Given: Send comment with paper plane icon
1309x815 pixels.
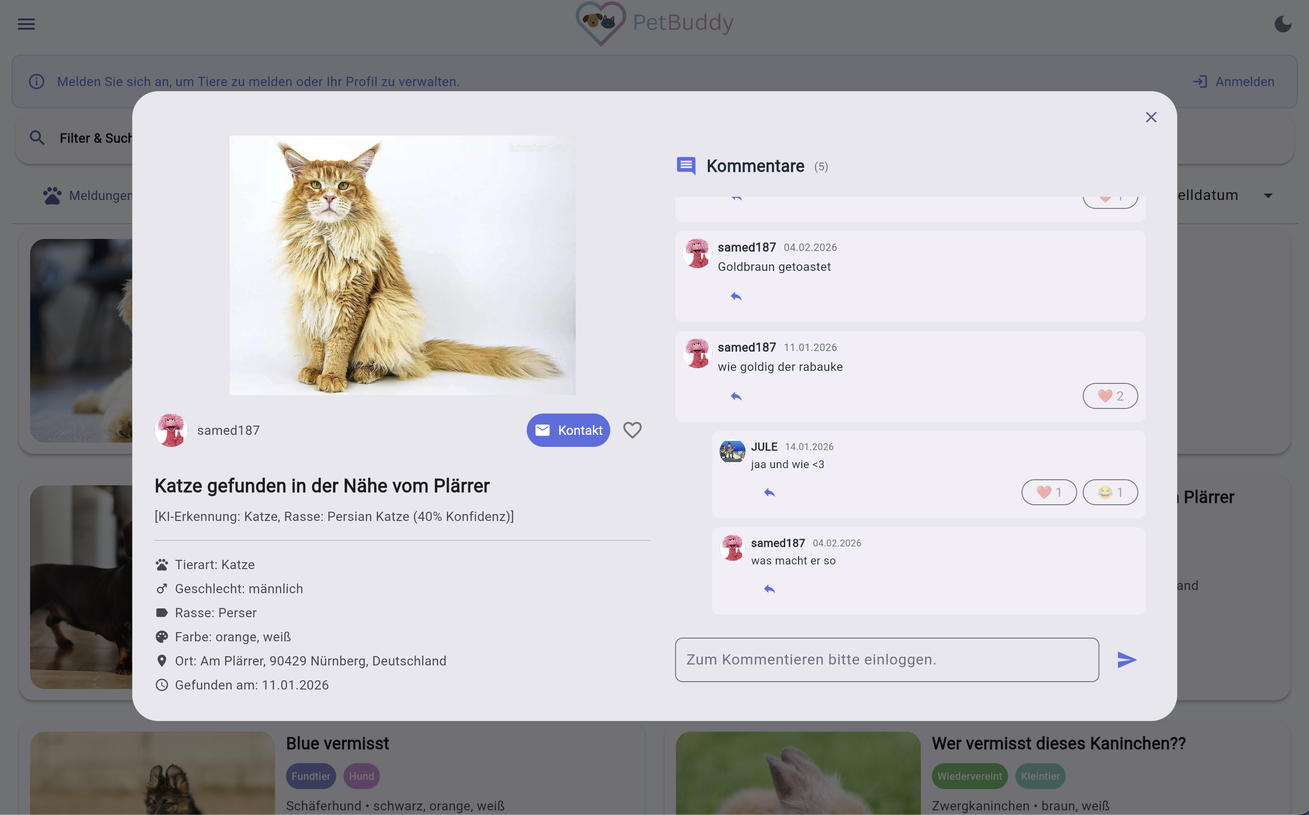Looking at the screenshot, I should point(1127,660).
